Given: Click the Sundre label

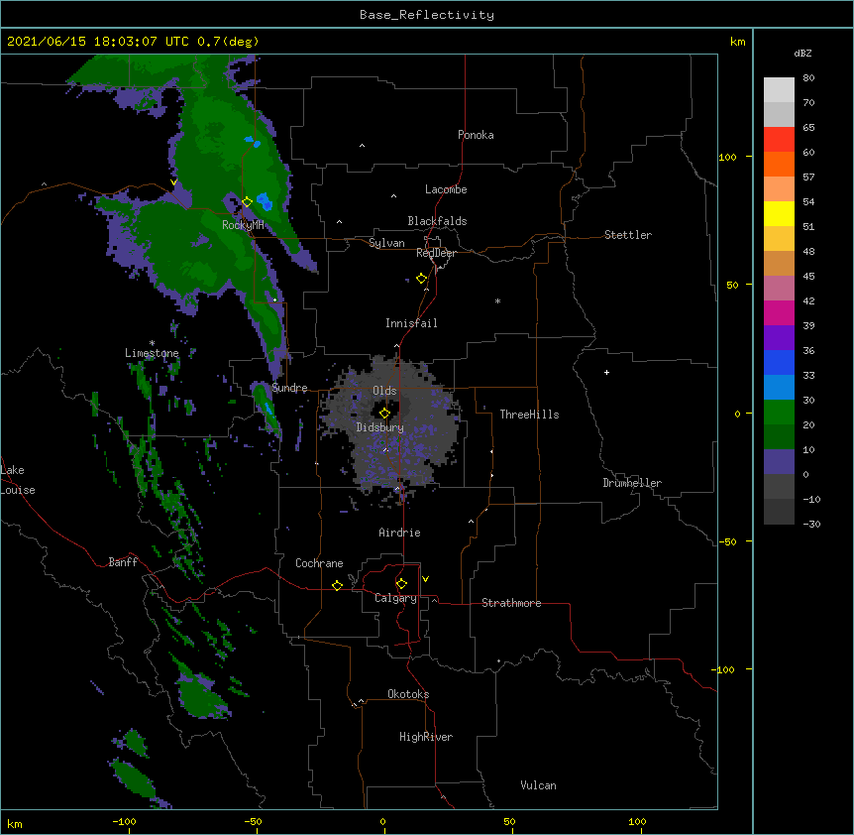Looking at the screenshot, I should (289, 388).
